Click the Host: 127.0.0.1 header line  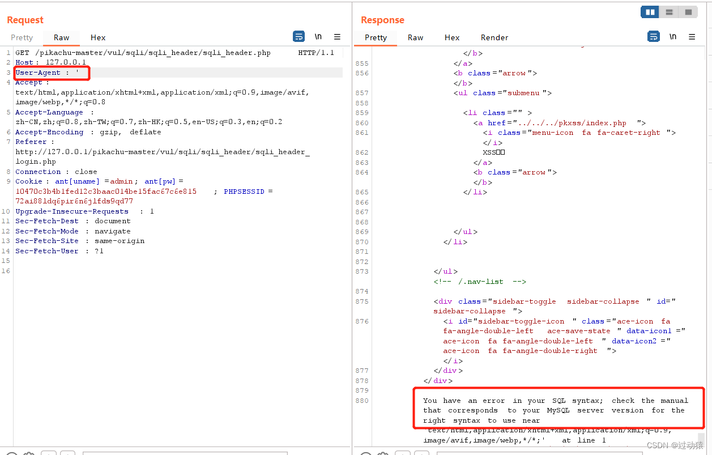(51, 62)
